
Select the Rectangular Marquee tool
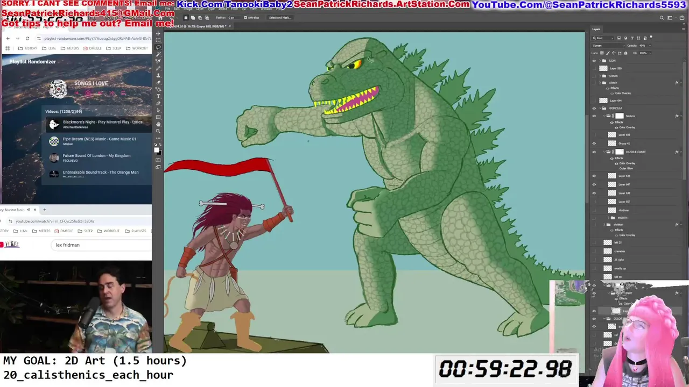click(158, 40)
